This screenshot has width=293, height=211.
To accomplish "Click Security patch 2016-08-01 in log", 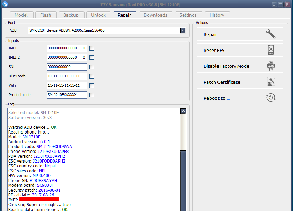I will [49, 190].
